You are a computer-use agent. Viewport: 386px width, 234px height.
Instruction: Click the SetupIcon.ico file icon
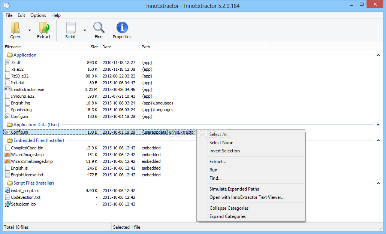(7, 204)
